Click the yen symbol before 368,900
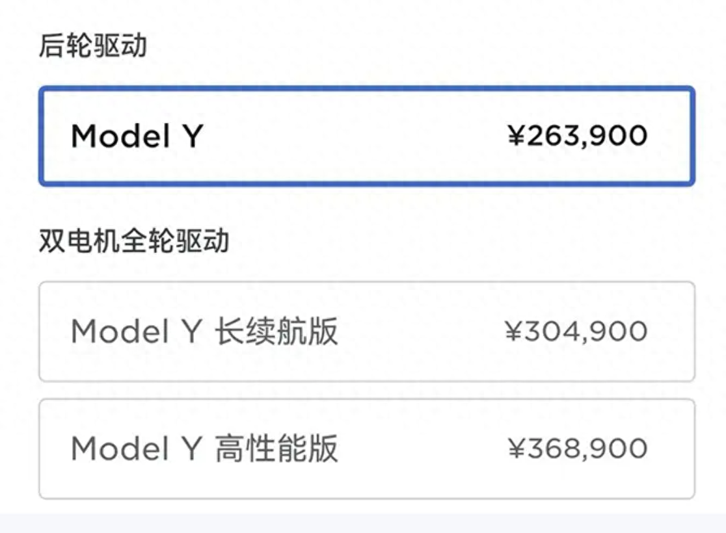The width and height of the screenshot is (726, 533). [x=516, y=448]
